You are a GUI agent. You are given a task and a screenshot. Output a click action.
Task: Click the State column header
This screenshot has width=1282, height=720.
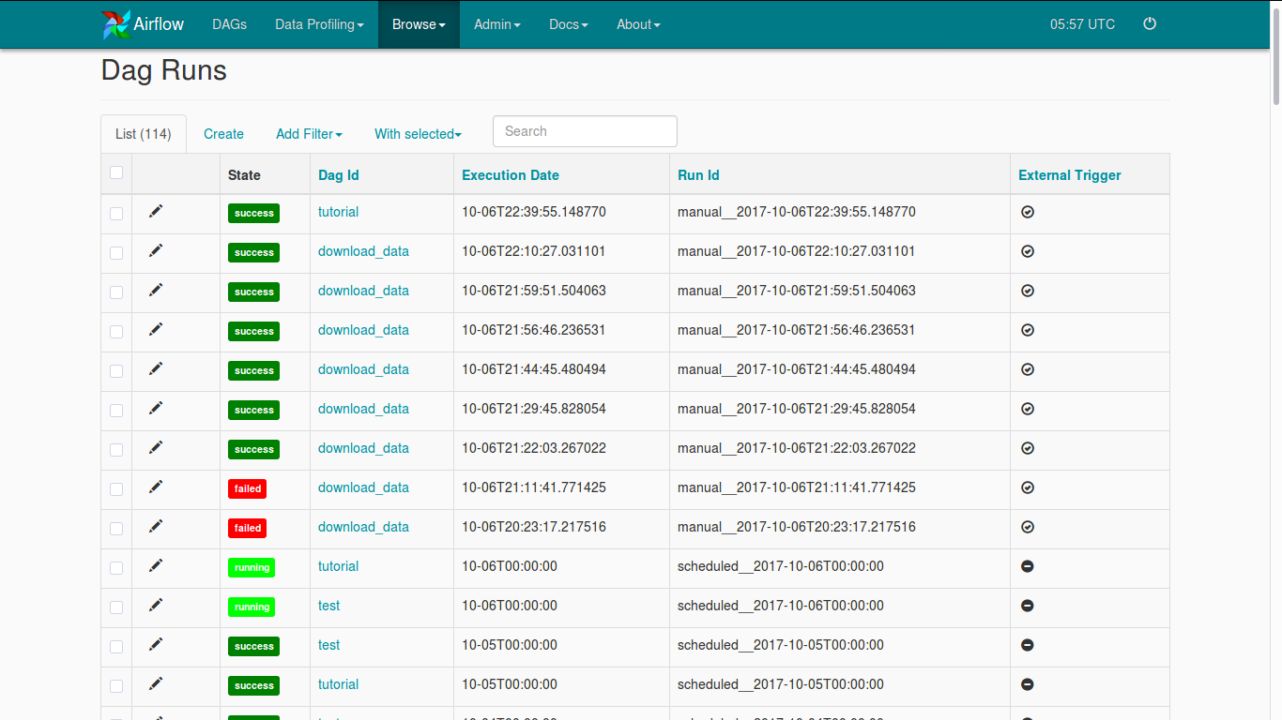pos(244,175)
